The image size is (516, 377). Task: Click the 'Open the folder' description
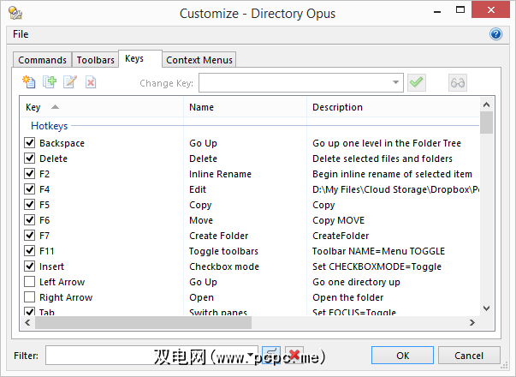coord(347,297)
